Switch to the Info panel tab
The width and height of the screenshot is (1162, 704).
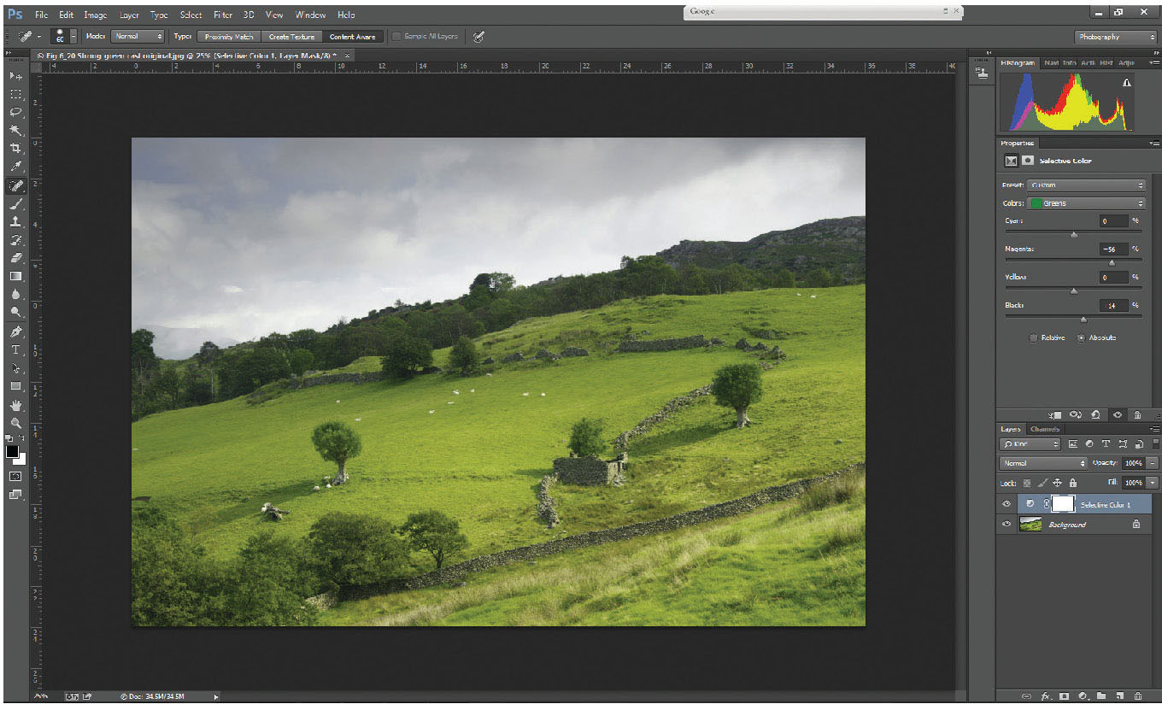pyautogui.click(x=1069, y=62)
